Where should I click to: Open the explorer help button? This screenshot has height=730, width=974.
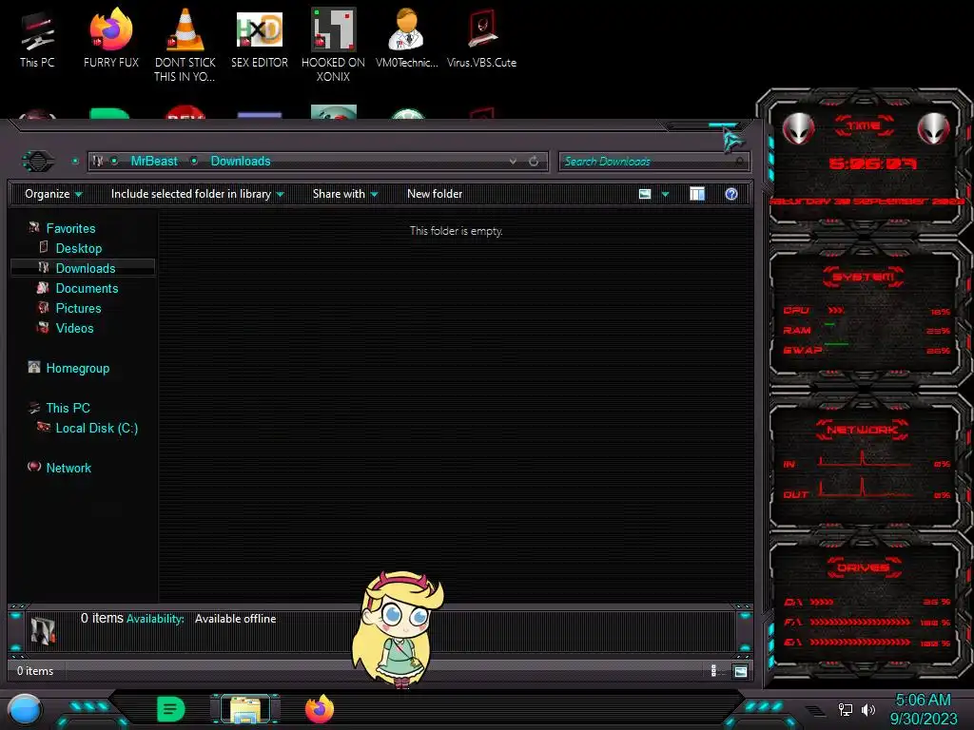[x=731, y=194]
